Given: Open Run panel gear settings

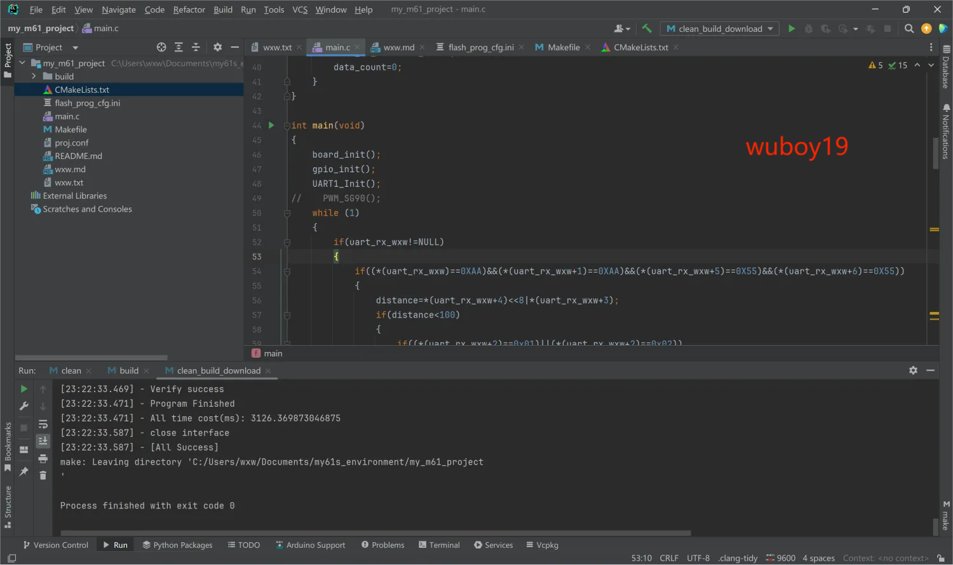Looking at the screenshot, I should [x=913, y=371].
